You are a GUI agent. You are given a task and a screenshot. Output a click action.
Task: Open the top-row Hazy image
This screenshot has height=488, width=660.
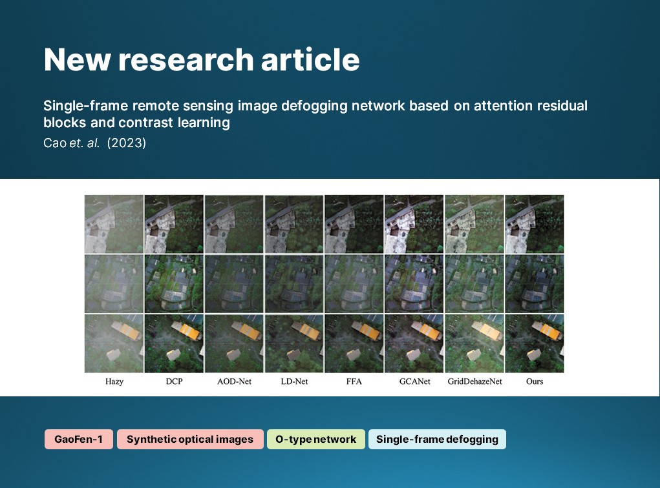point(114,224)
